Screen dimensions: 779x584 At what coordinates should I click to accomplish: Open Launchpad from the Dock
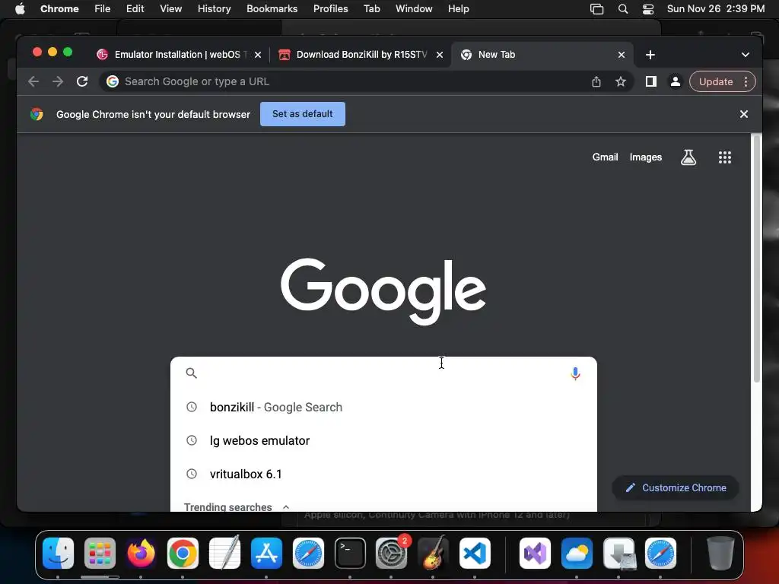click(x=100, y=554)
